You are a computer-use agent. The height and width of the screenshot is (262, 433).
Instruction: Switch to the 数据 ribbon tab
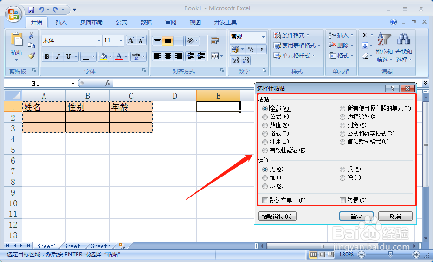pos(146,22)
